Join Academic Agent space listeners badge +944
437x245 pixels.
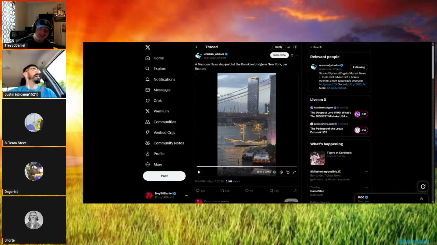(361, 114)
